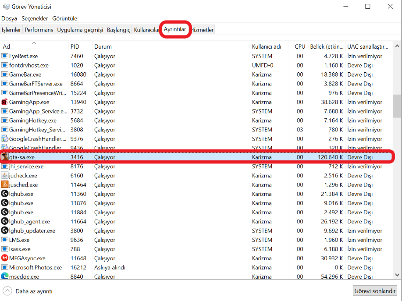Click memory value 38.628 K
The width and height of the screenshot is (402, 301).
click(332, 102)
